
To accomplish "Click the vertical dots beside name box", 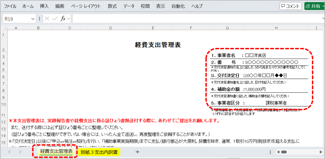I will click(x=40, y=19).
